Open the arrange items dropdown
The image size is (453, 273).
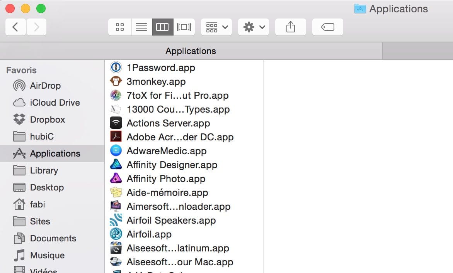coord(216,27)
